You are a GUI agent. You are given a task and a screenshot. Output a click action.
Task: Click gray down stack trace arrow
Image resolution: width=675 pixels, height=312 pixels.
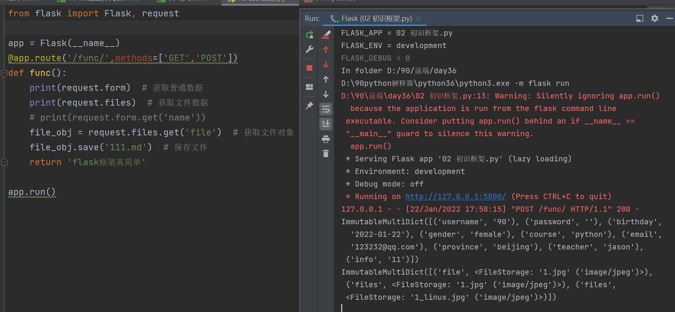(x=326, y=94)
